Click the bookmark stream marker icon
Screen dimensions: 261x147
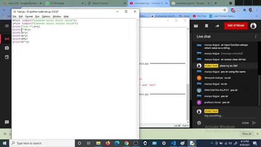point(206,26)
